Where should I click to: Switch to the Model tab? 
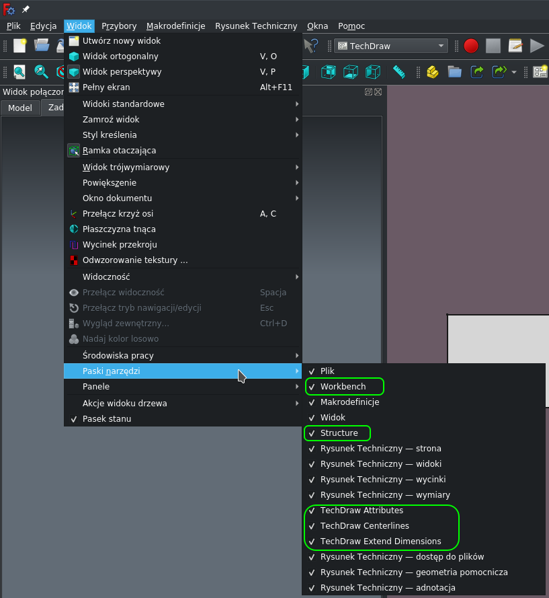coord(20,107)
